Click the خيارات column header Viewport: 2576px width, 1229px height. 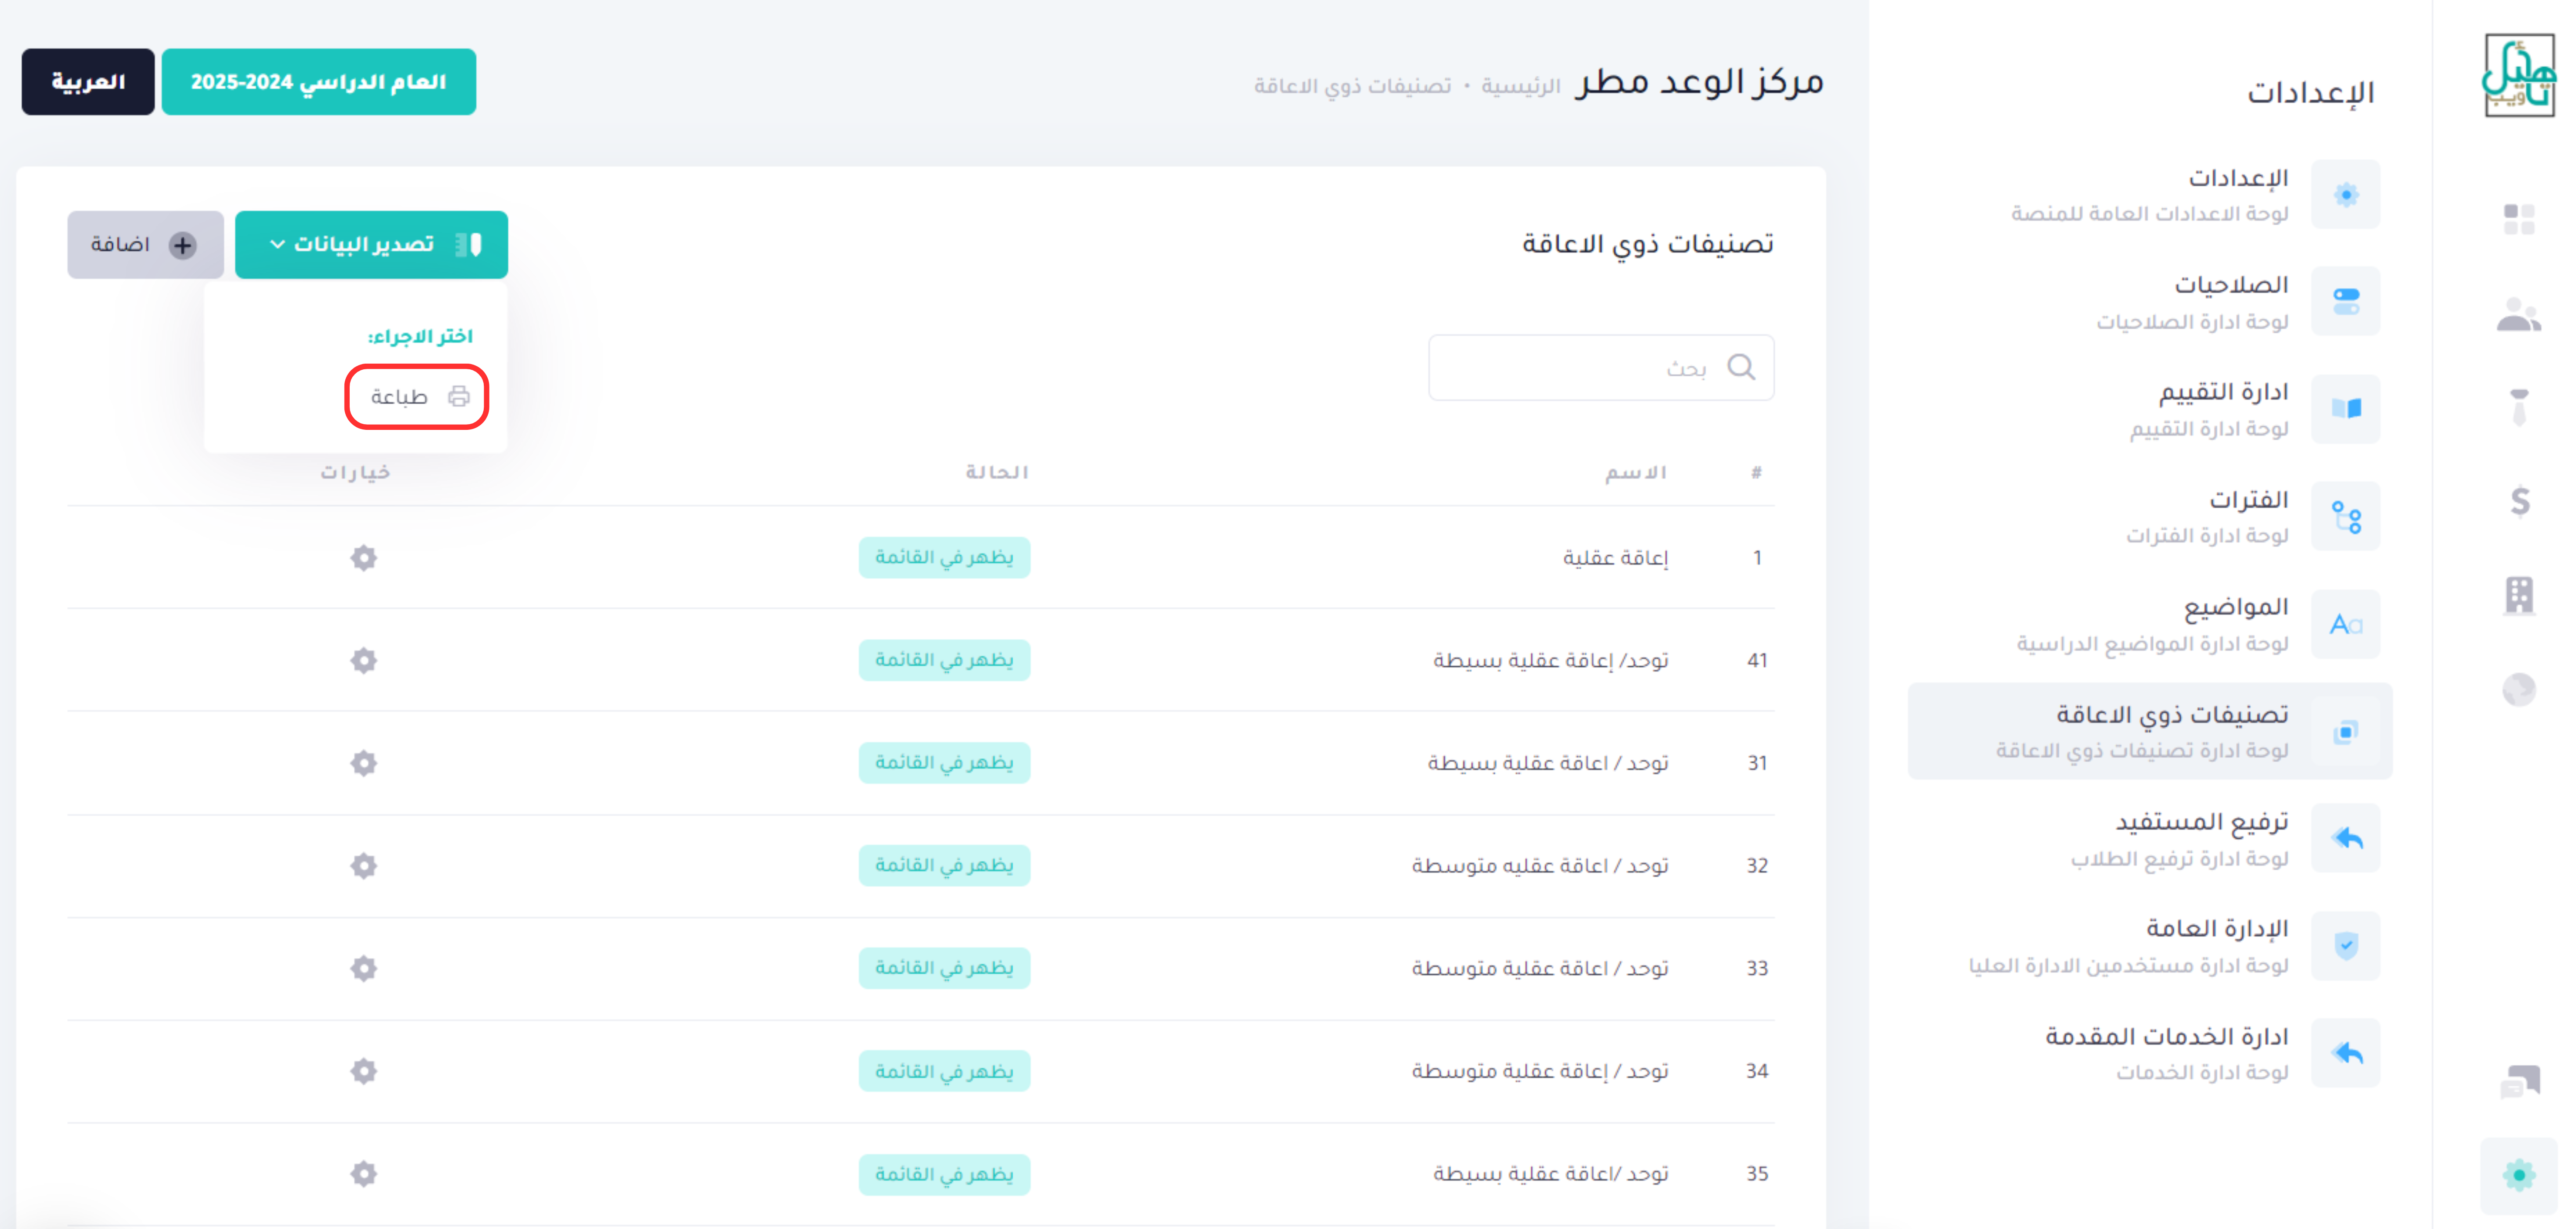pyautogui.click(x=355, y=472)
